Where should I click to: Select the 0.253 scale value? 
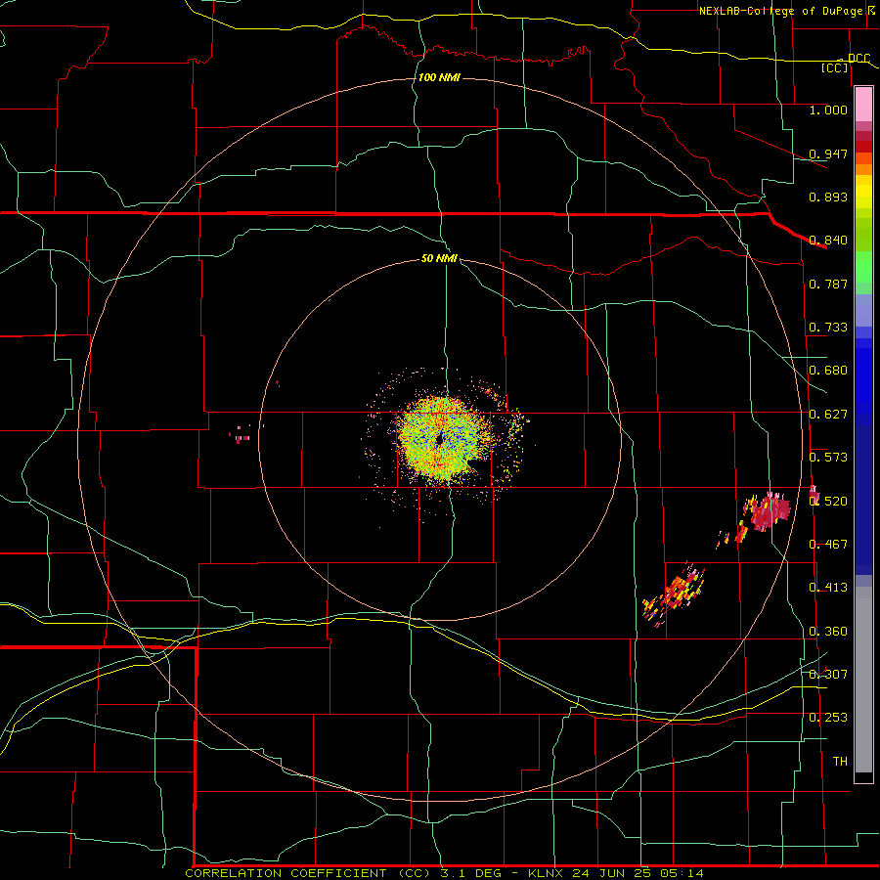[828, 718]
